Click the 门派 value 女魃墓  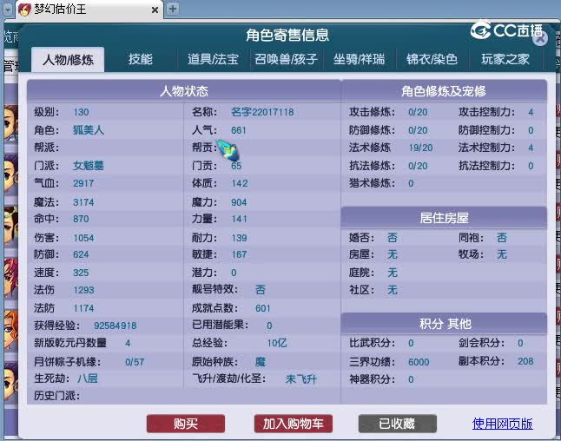coord(89,166)
